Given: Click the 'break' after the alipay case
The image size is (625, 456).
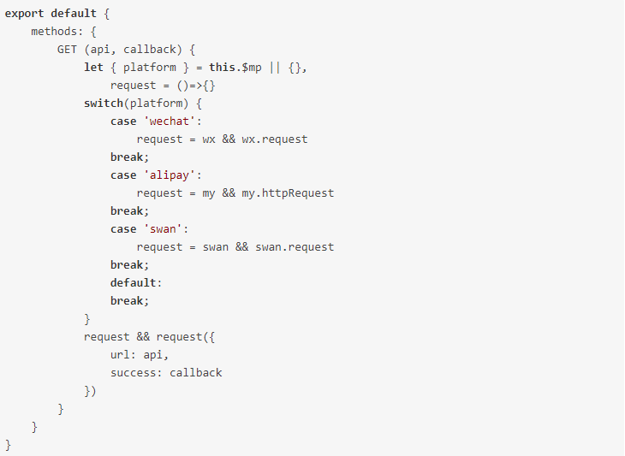Looking at the screenshot, I should point(129,211).
